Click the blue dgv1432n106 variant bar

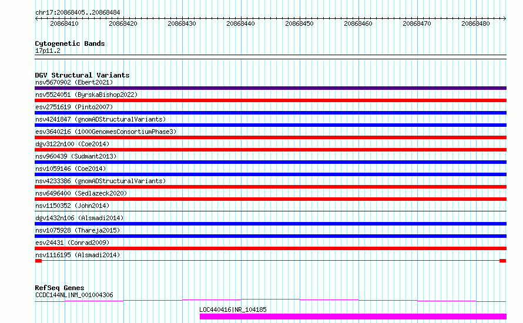coord(270,224)
